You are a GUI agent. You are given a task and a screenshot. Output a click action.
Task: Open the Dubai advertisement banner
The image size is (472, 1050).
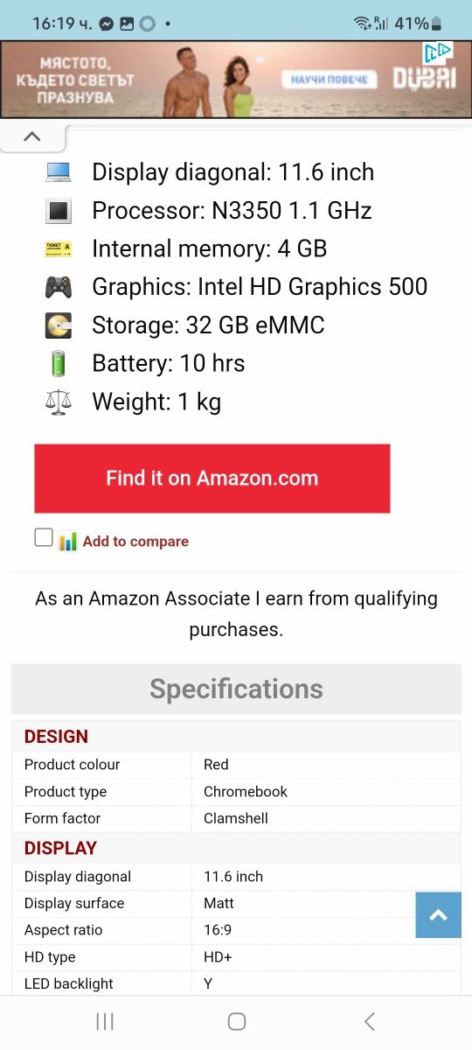[x=236, y=80]
